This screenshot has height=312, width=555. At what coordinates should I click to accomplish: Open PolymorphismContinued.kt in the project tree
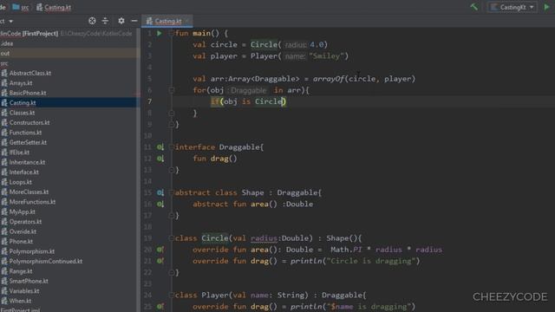coord(46,262)
